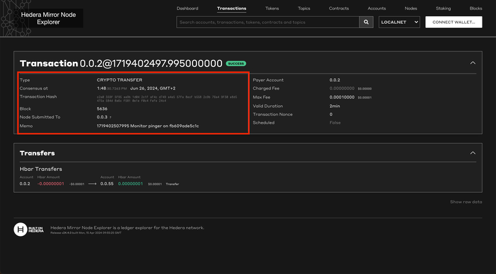The height and width of the screenshot is (274, 496).
Task: Select the Staking tab
Action: coord(443,8)
